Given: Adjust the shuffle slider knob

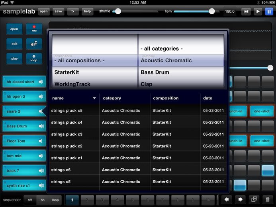Looking at the screenshot, I should 118,12.
